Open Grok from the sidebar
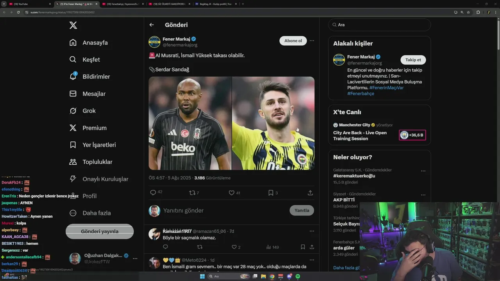 [x=82, y=111]
